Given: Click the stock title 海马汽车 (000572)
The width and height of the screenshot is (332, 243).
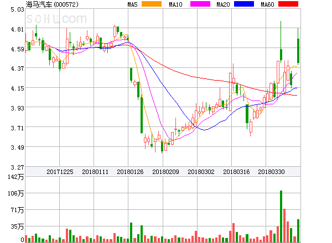Looking at the screenshot, I should point(52,4).
